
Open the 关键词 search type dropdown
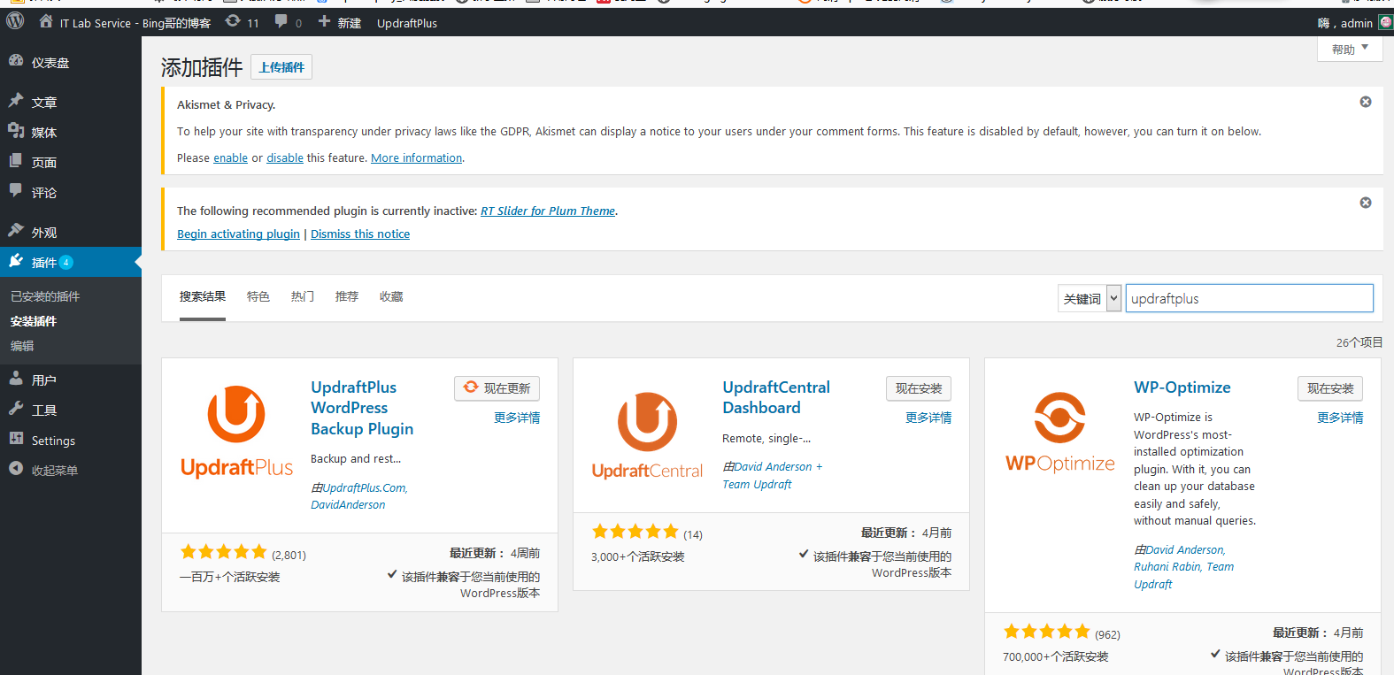click(x=1090, y=298)
